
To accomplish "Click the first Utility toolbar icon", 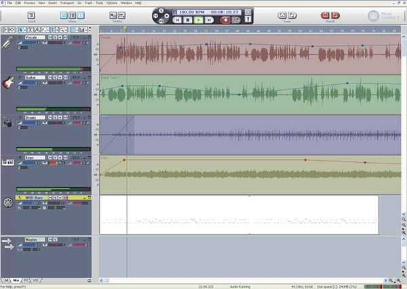I will 113,16.
